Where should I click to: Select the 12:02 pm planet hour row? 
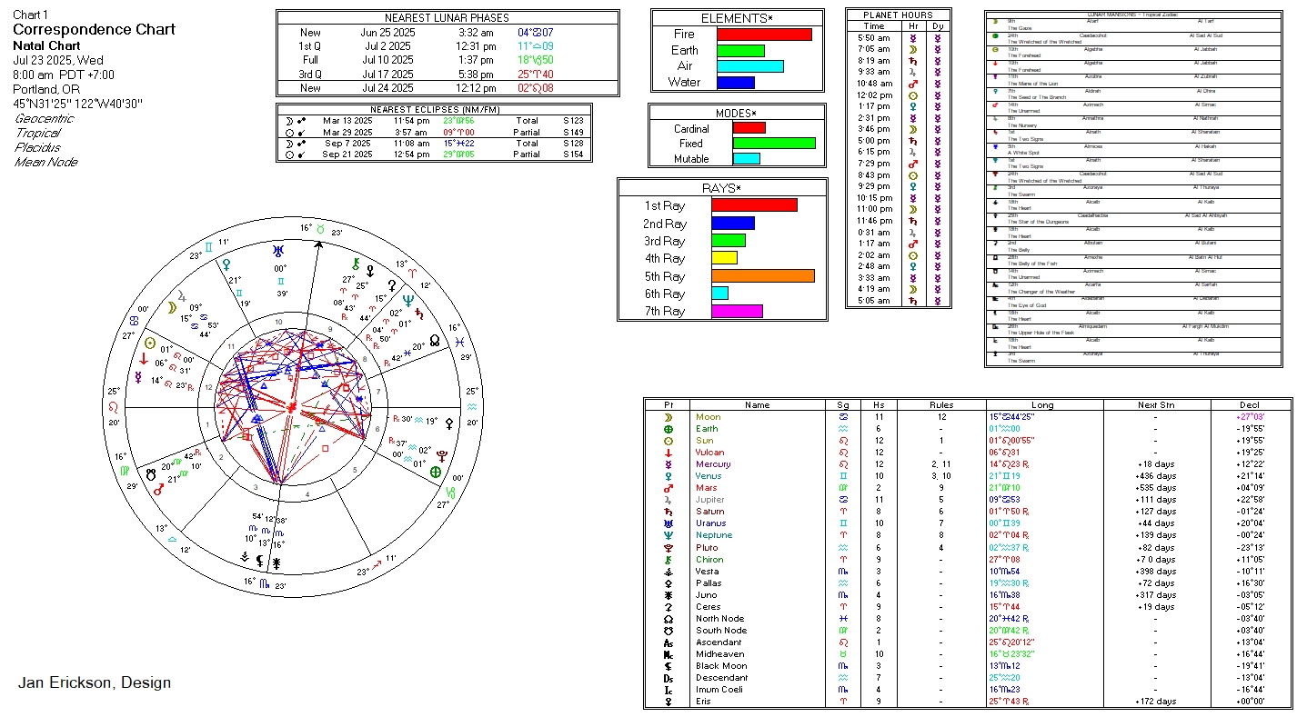(x=898, y=95)
